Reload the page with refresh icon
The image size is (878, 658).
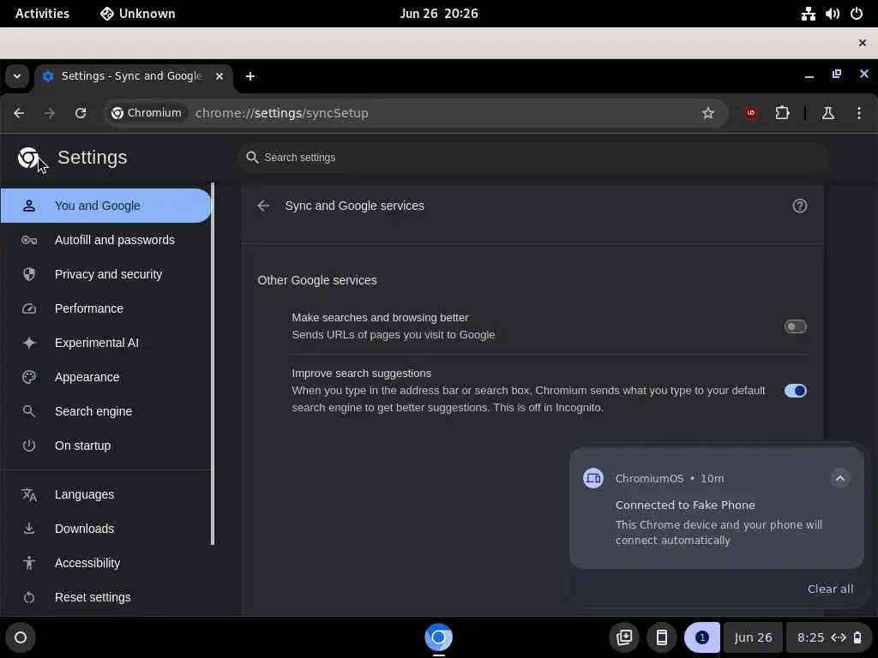[x=81, y=113]
